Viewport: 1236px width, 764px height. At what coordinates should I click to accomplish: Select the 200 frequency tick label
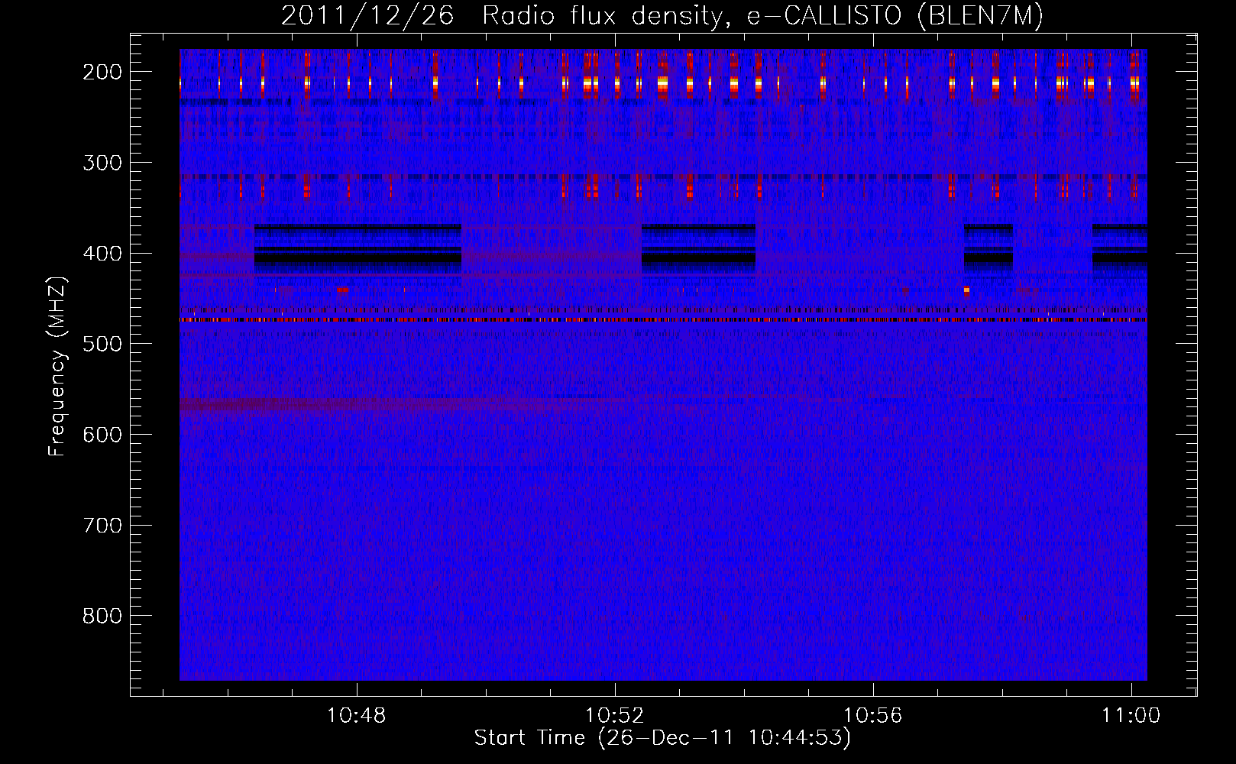tap(102, 72)
